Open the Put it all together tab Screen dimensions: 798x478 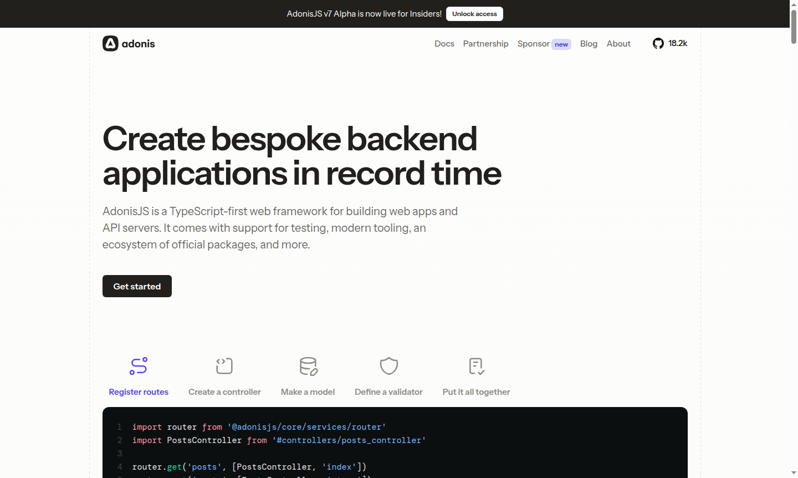(x=476, y=391)
